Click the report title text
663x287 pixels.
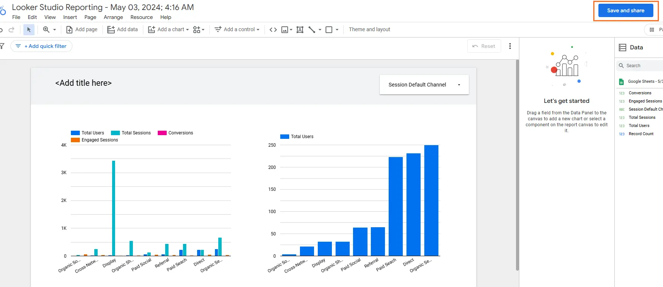coord(103,7)
